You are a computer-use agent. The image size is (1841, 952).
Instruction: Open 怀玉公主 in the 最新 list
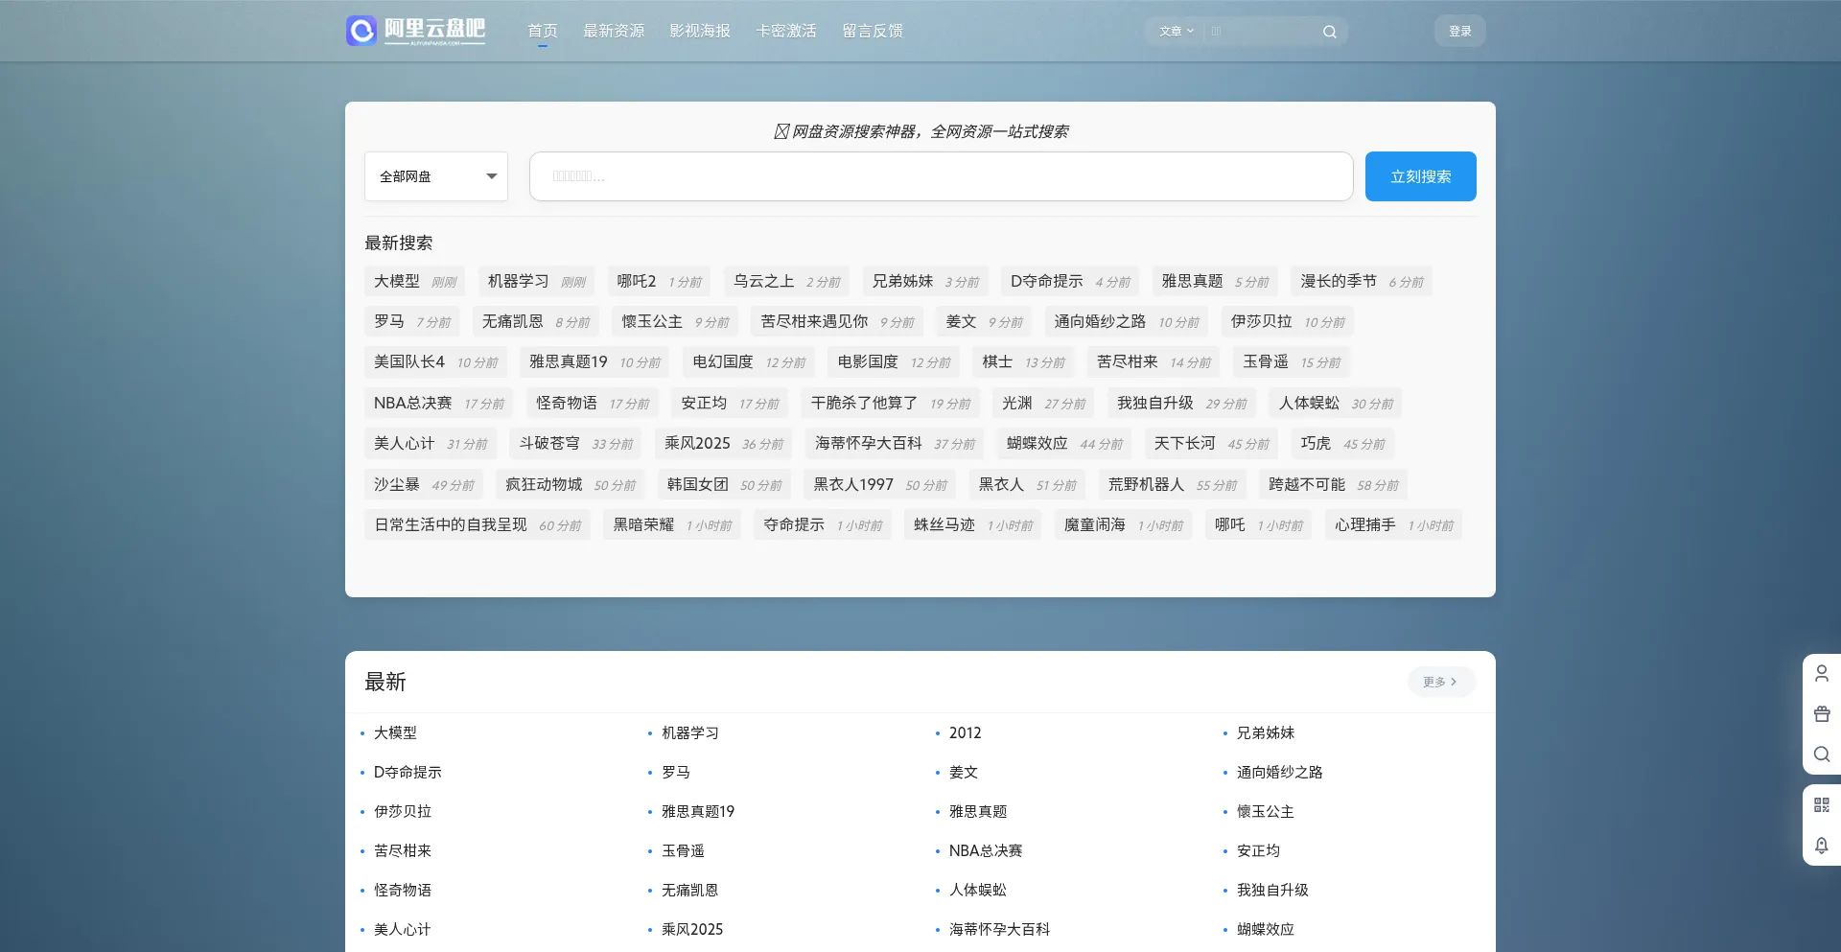pos(1266,811)
